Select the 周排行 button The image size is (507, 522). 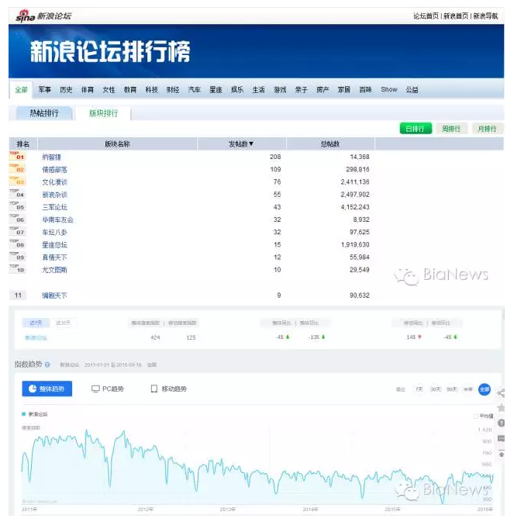point(451,129)
